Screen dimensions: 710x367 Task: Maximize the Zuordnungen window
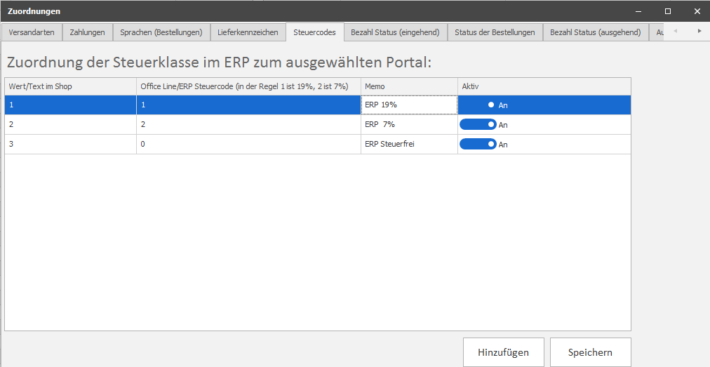click(668, 11)
